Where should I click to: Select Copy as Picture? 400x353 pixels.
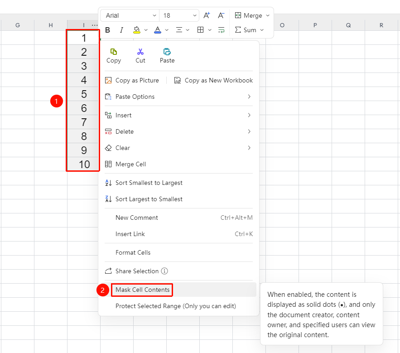pos(132,80)
